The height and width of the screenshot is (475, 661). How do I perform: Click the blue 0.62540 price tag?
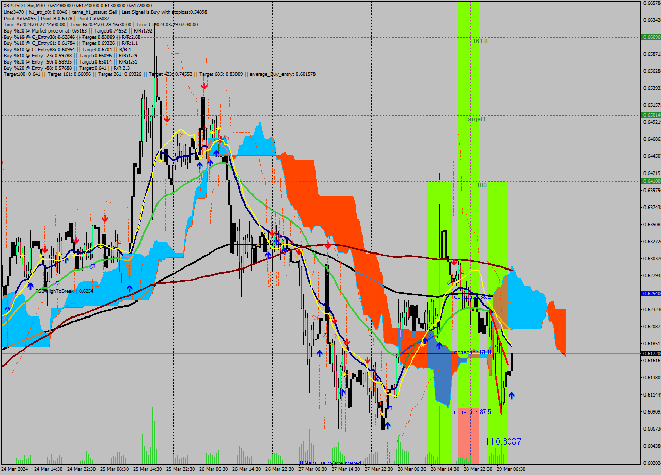tap(651, 293)
